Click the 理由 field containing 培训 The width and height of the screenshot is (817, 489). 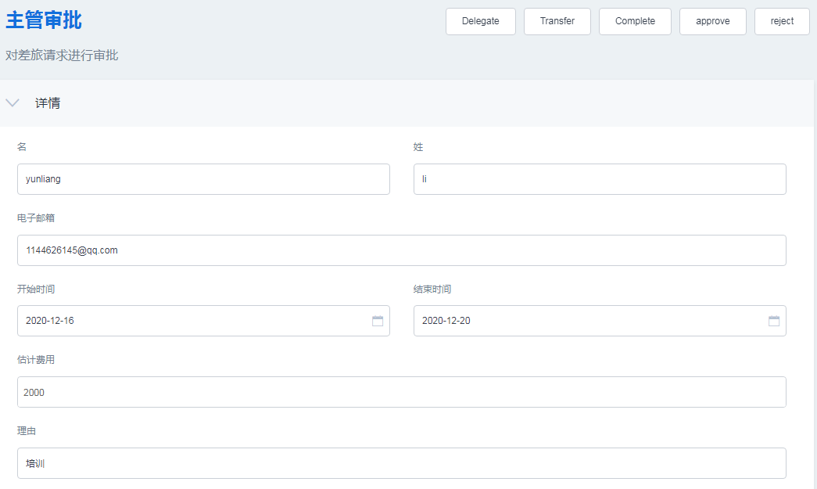coord(401,463)
